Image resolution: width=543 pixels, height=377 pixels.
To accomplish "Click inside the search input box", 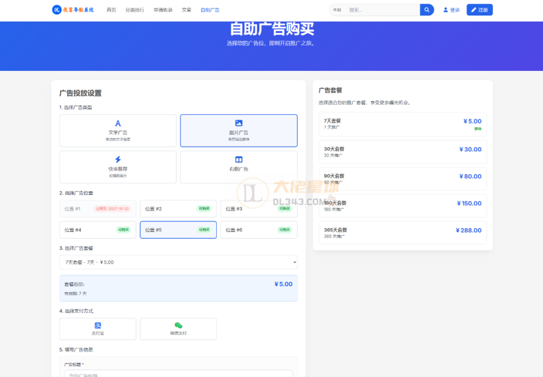I will [x=382, y=10].
